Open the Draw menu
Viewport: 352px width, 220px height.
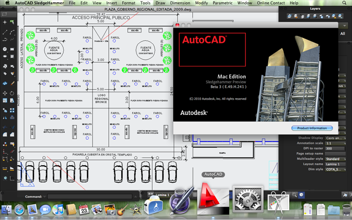tap(160, 3)
